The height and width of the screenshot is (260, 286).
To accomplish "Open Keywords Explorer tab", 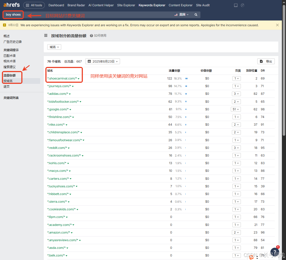I will 152,5.
